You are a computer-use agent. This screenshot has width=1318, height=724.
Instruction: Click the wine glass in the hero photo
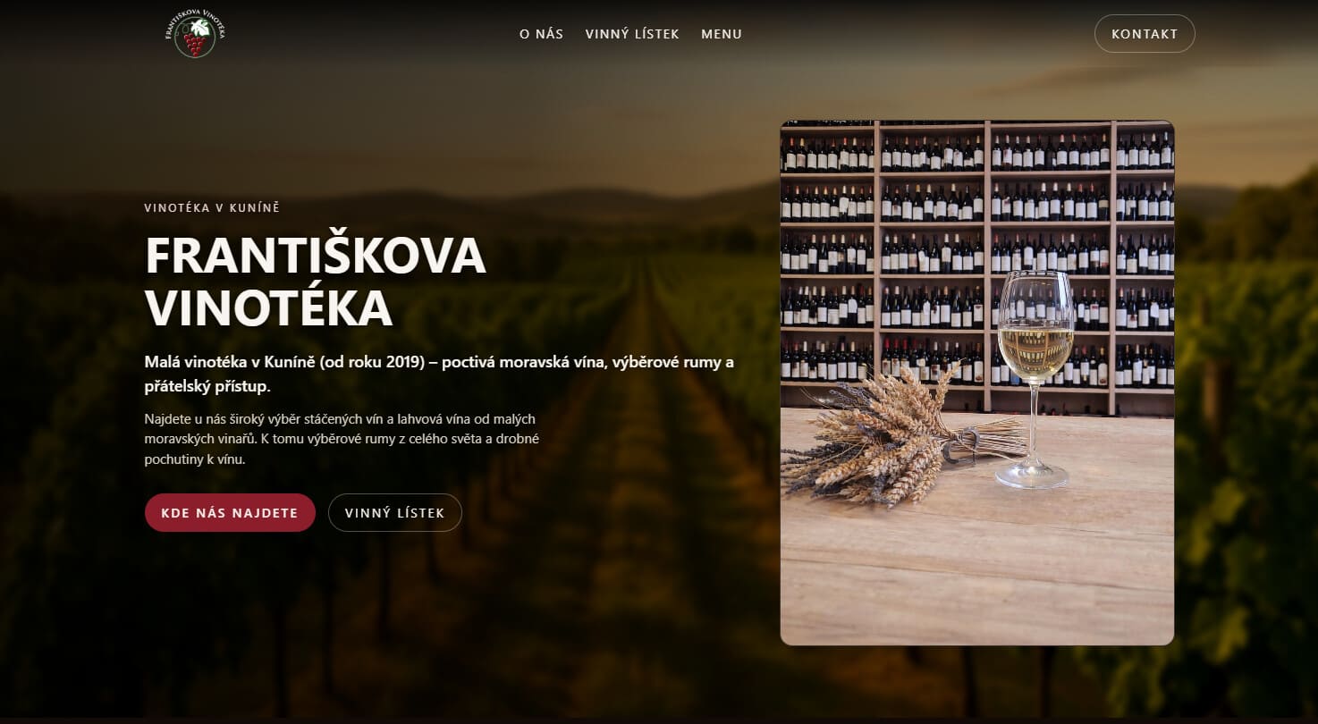[x=1035, y=379]
